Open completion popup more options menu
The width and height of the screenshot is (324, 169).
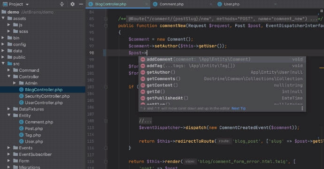click(x=302, y=108)
